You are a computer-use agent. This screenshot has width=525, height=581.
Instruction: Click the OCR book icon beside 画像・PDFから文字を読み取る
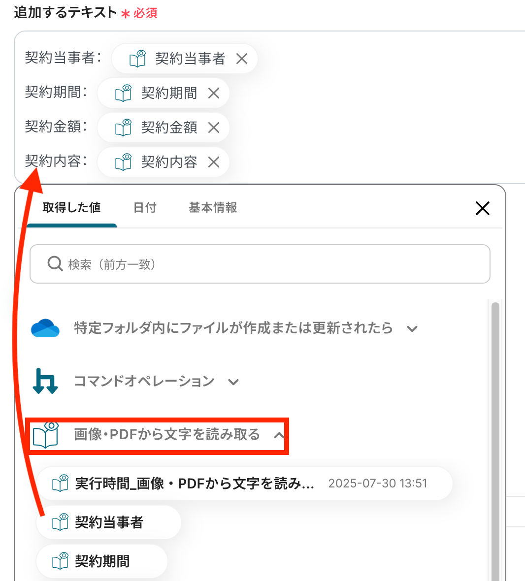pyautogui.click(x=46, y=435)
